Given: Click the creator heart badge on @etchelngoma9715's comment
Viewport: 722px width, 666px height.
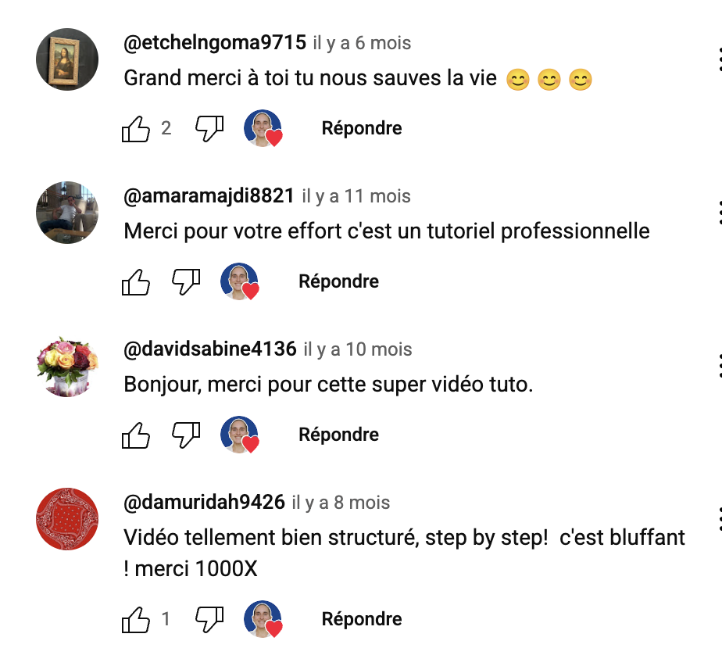Looking at the screenshot, I should pos(263,128).
